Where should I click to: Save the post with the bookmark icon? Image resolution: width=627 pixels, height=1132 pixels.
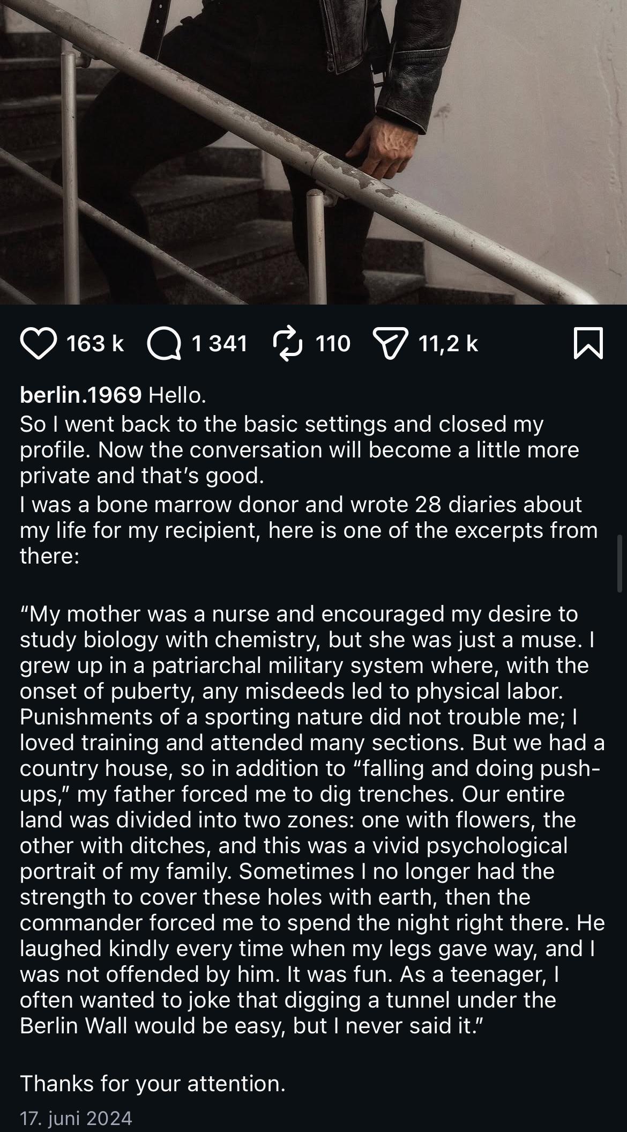588,343
